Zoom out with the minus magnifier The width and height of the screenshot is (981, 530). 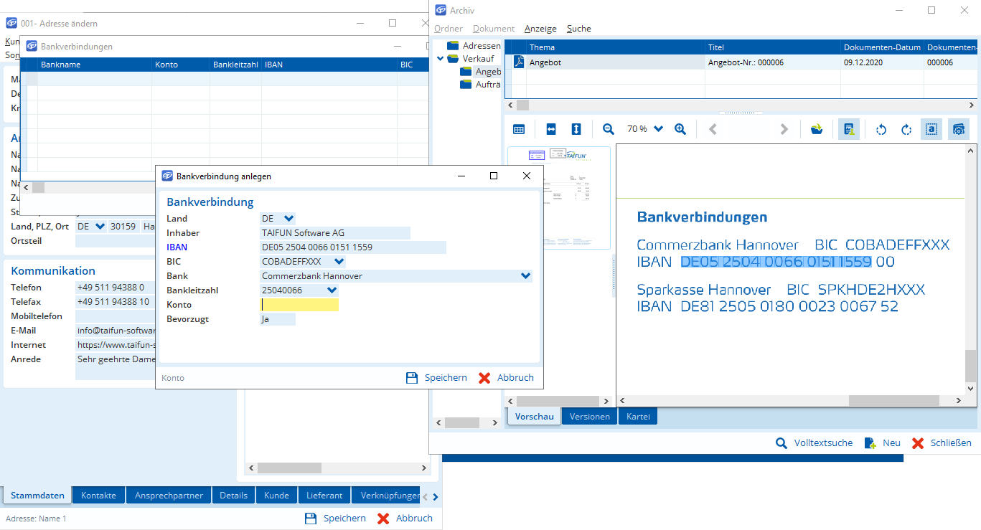[609, 129]
